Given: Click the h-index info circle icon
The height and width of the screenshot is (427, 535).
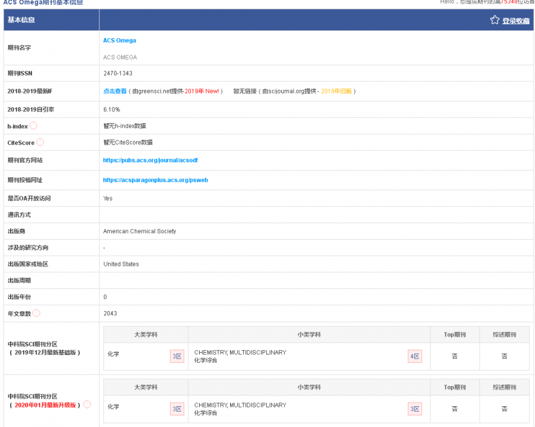Looking at the screenshot, I should click(x=33, y=126).
